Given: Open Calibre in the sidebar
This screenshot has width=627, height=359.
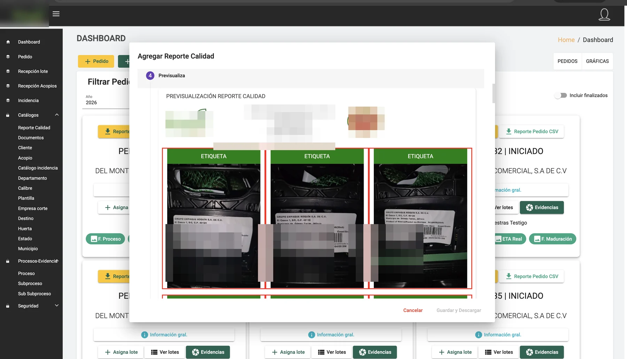Looking at the screenshot, I should pyautogui.click(x=25, y=188).
